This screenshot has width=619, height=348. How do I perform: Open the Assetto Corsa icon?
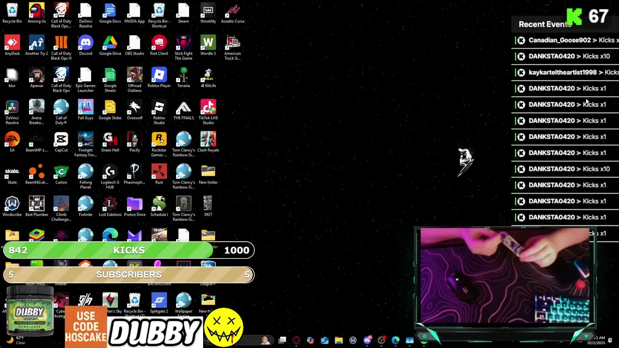coord(233,14)
